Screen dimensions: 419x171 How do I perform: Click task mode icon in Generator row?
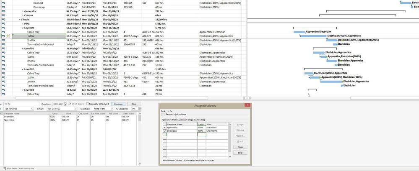point(3,11)
